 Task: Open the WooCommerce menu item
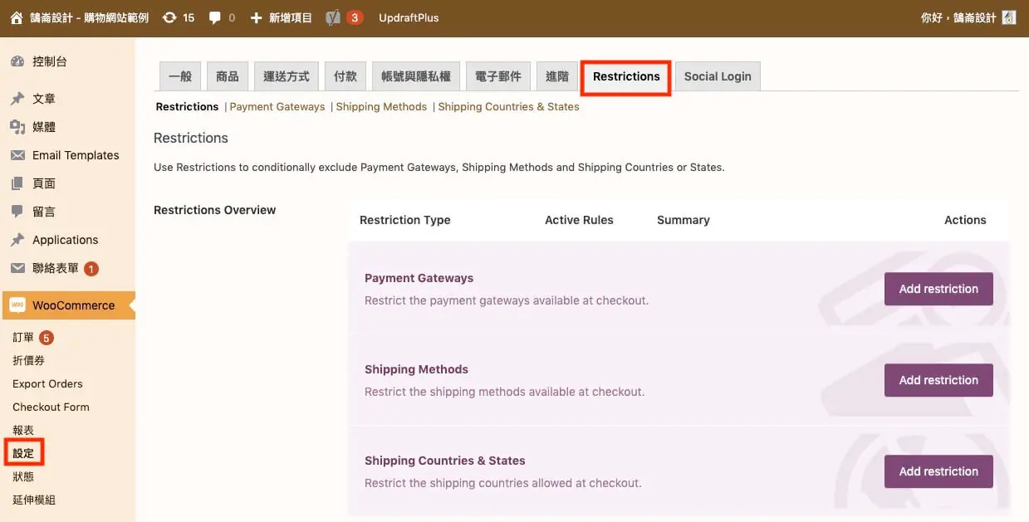tap(73, 305)
